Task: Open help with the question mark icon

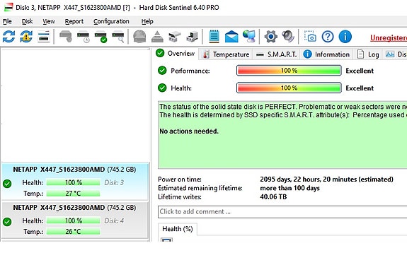Action: pyautogui.click(x=328, y=37)
